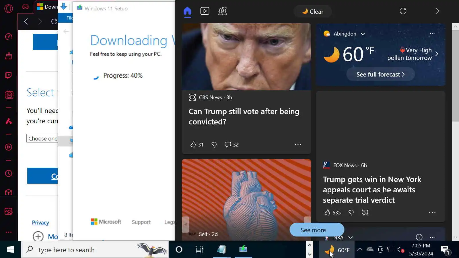Switch to the widgets Watch tab
The image size is (459, 258).
(x=205, y=11)
